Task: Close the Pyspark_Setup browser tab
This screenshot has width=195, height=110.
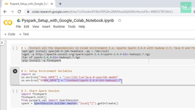Action: (x=52, y=4)
